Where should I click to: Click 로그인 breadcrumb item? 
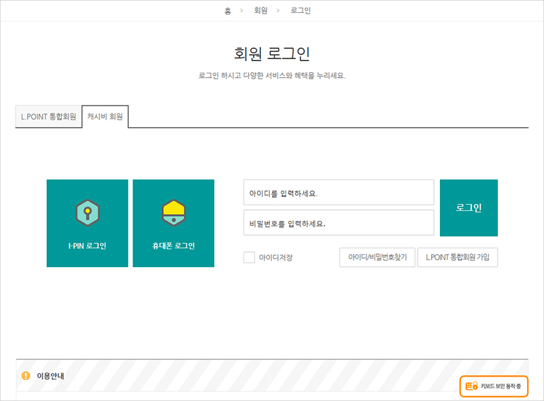tap(301, 11)
